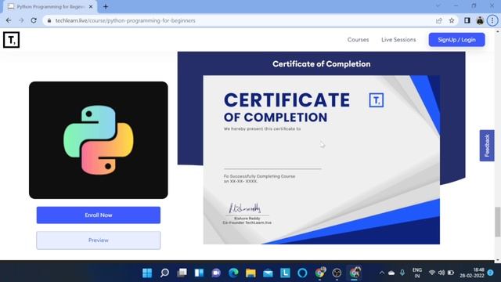Click the OneDrive cloud tray icon
501x282 pixels.
[391, 273]
